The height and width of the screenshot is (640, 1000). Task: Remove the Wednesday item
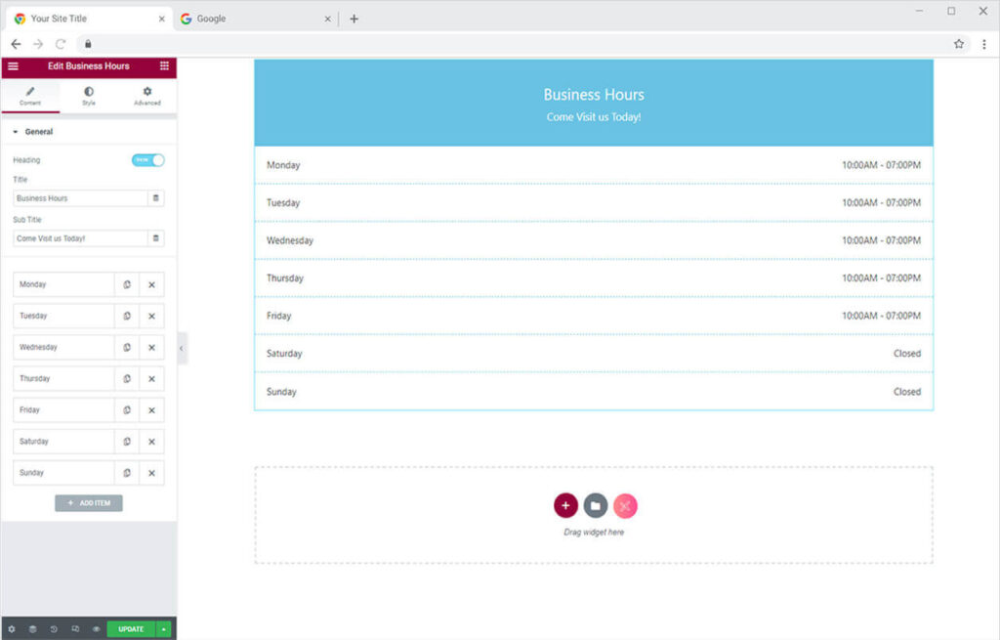(151, 347)
